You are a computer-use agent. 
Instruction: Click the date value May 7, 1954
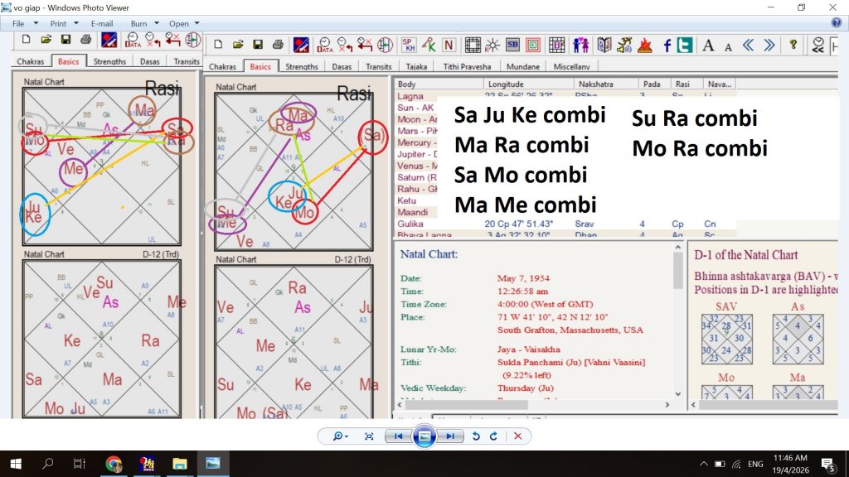point(523,278)
